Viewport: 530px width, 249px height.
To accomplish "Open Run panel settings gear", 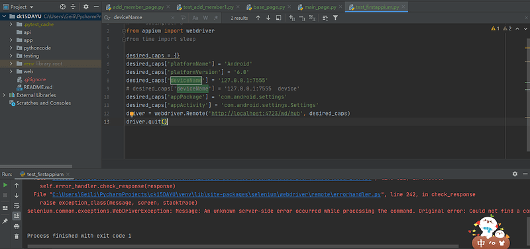I will tap(515, 174).
